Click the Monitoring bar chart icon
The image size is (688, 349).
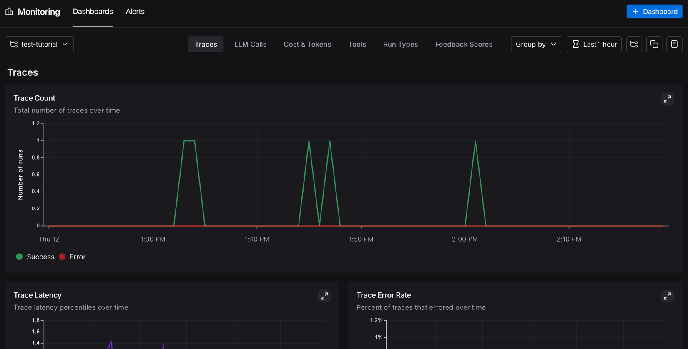pyautogui.click(x=9, y=12)
